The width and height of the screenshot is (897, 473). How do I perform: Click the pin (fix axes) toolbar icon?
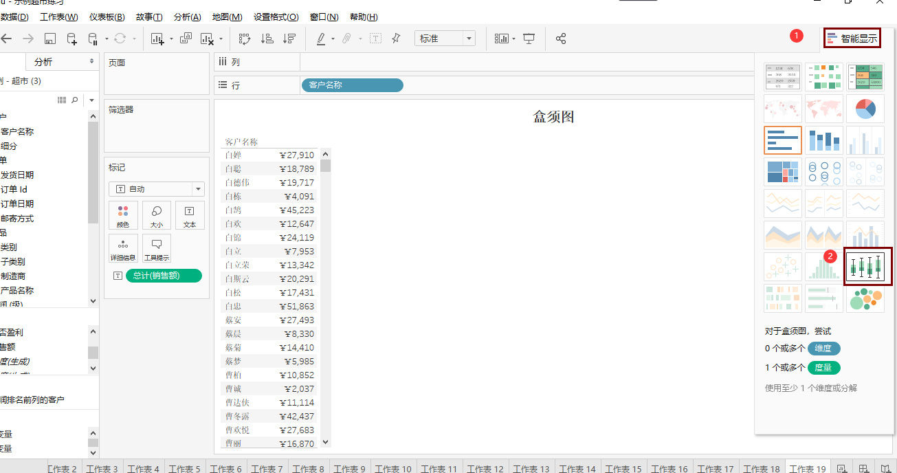point(396,38)
